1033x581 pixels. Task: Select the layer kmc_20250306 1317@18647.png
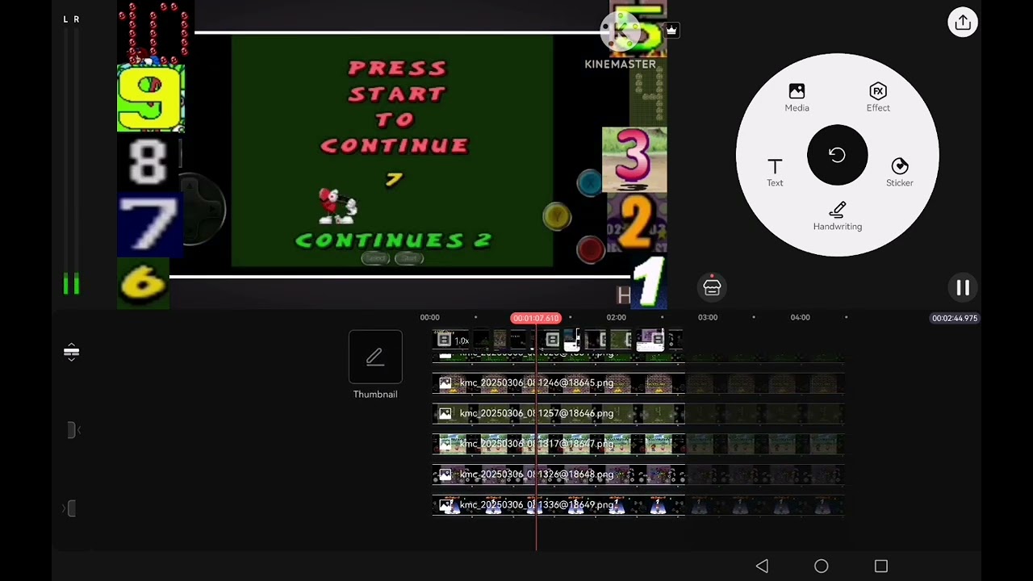pos(558,444)
